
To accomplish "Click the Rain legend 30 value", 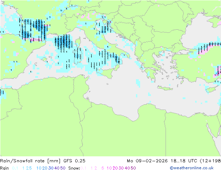I will (51, 168).
